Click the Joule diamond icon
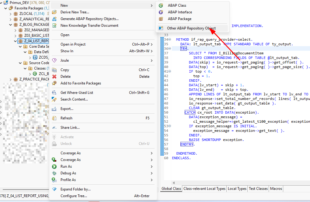Screen dimensions: 310x202 pyautogui.click(x=54, y=60)
